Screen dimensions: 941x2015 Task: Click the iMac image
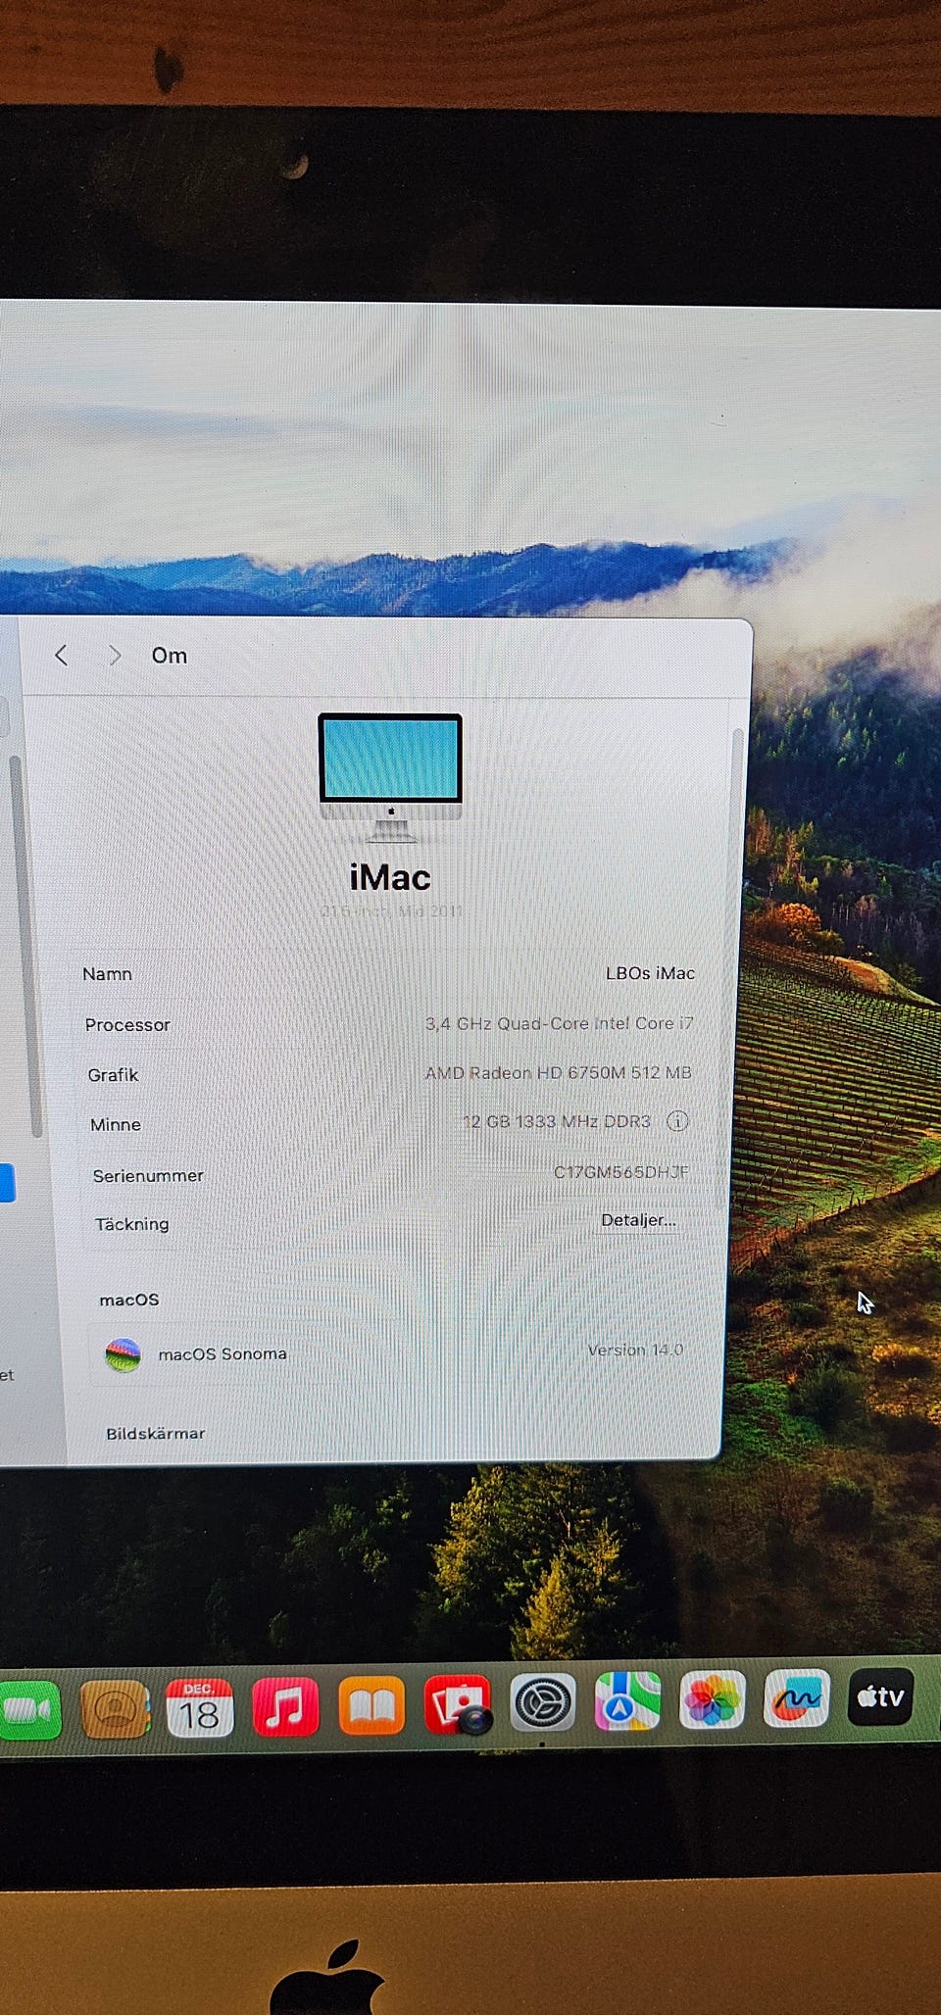pyautogui.click(x=390, y=777)
